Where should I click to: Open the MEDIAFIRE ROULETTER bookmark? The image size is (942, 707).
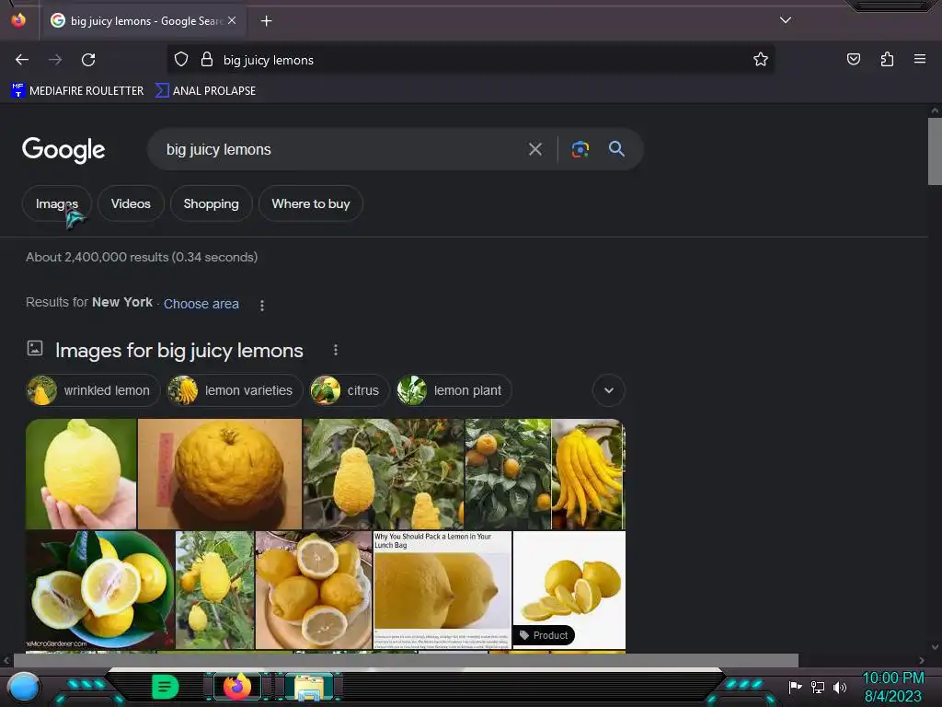77,91
